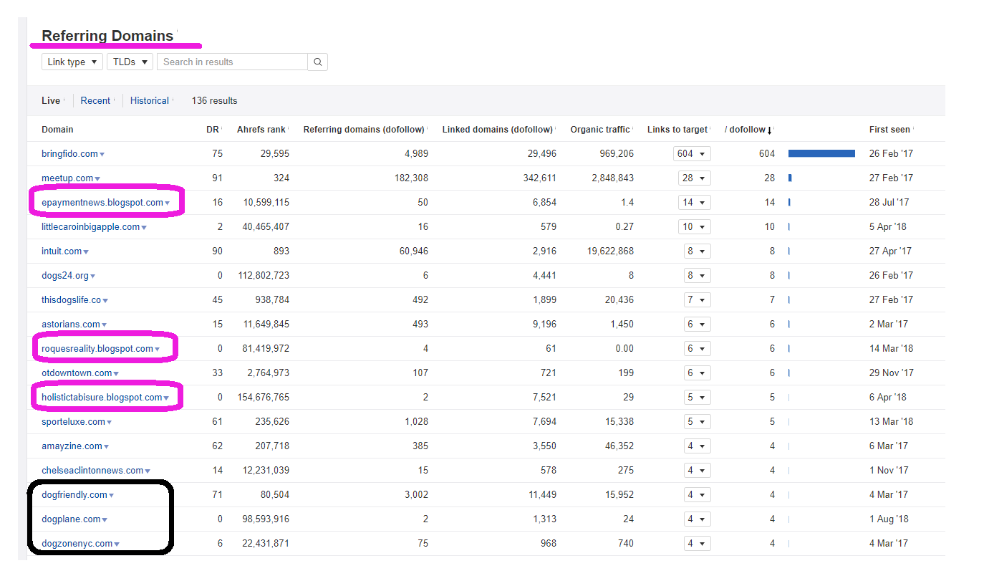Open the TLDs filter dropdown

[130, 62]
